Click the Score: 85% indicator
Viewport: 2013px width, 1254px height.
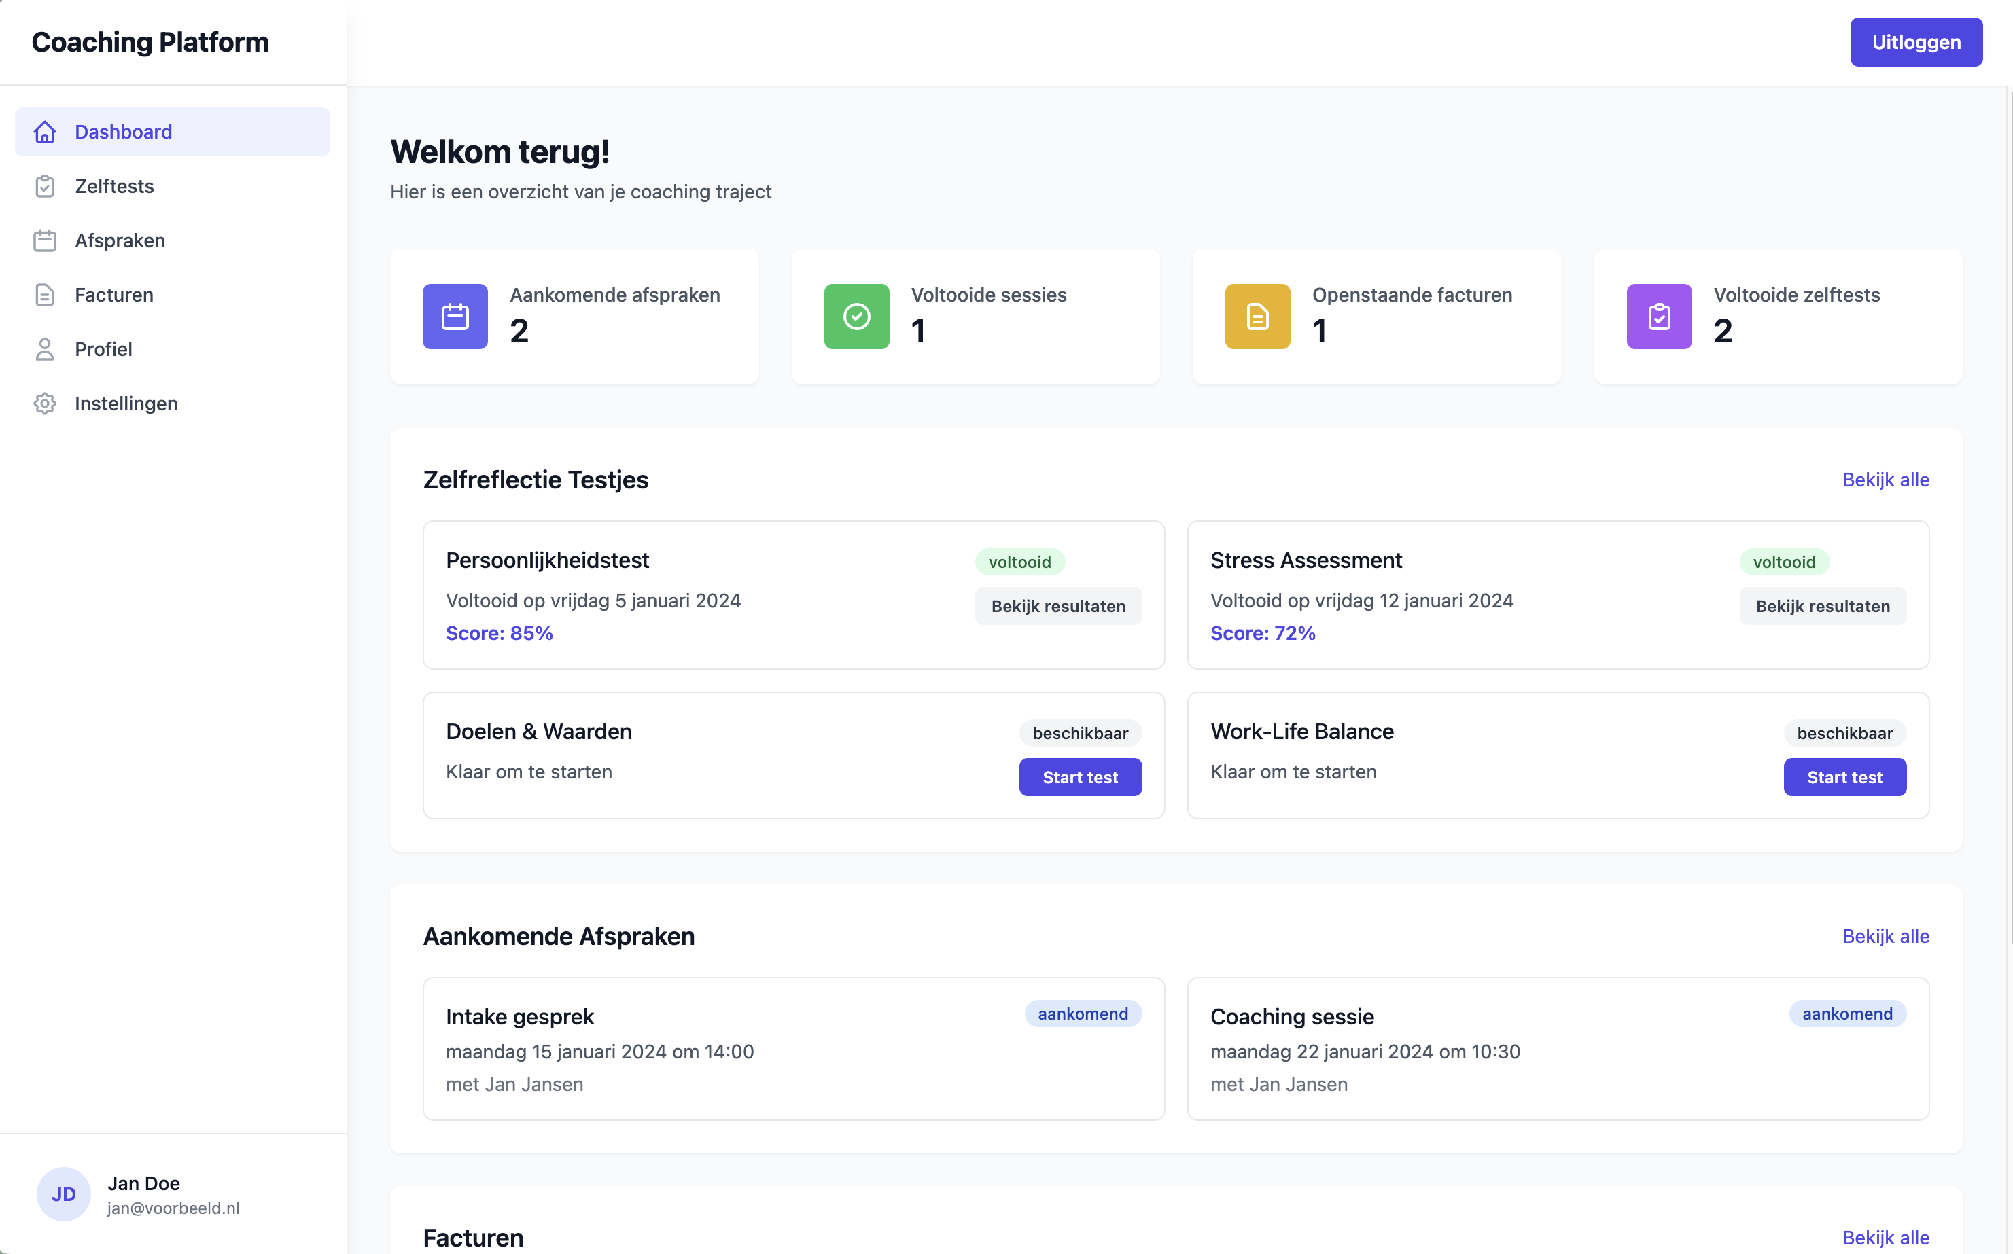click(499, 633)
